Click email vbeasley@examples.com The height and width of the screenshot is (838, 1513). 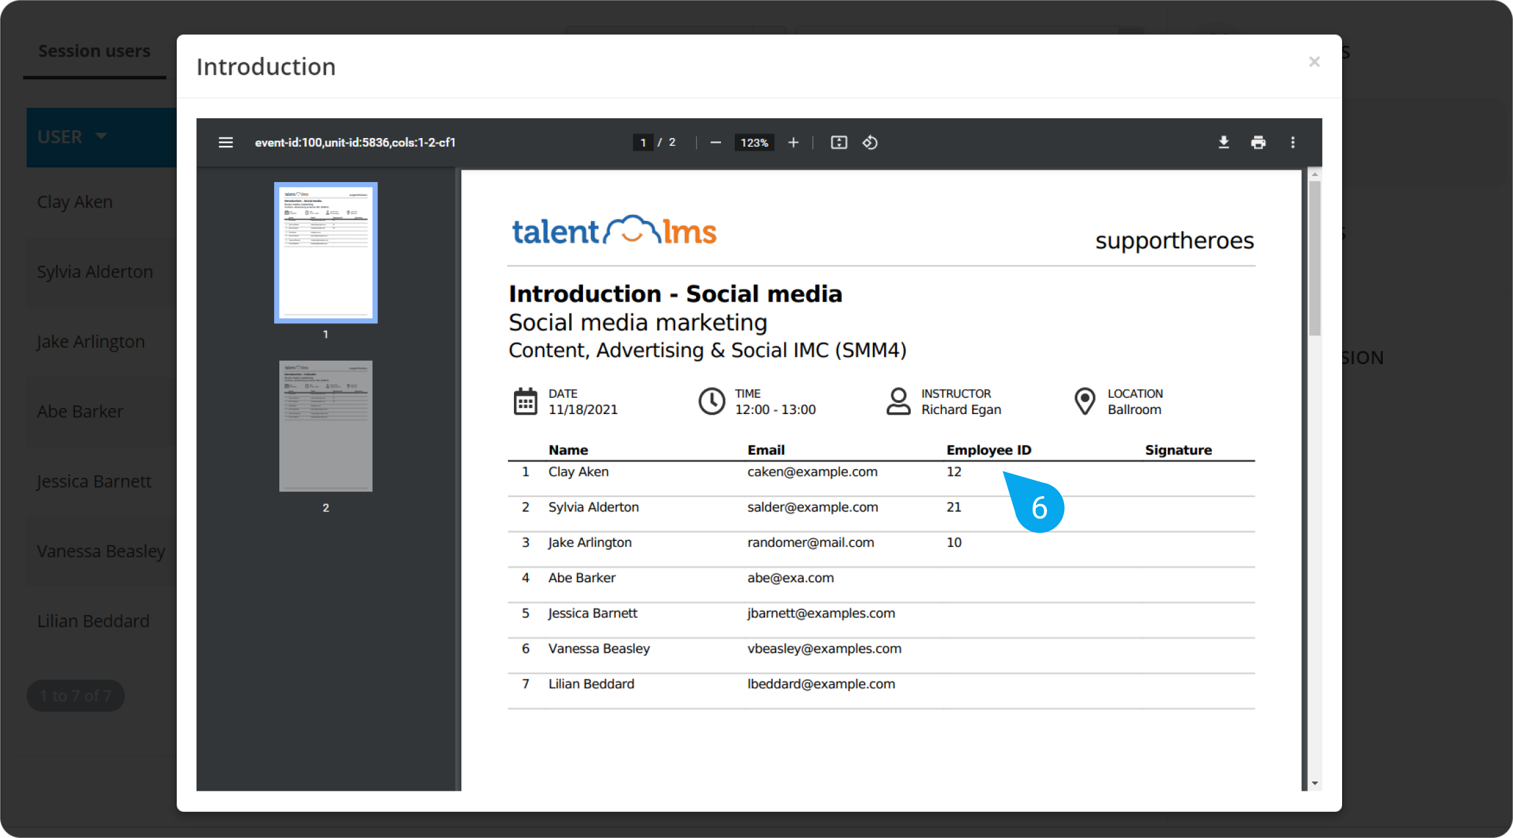point(824,649)
